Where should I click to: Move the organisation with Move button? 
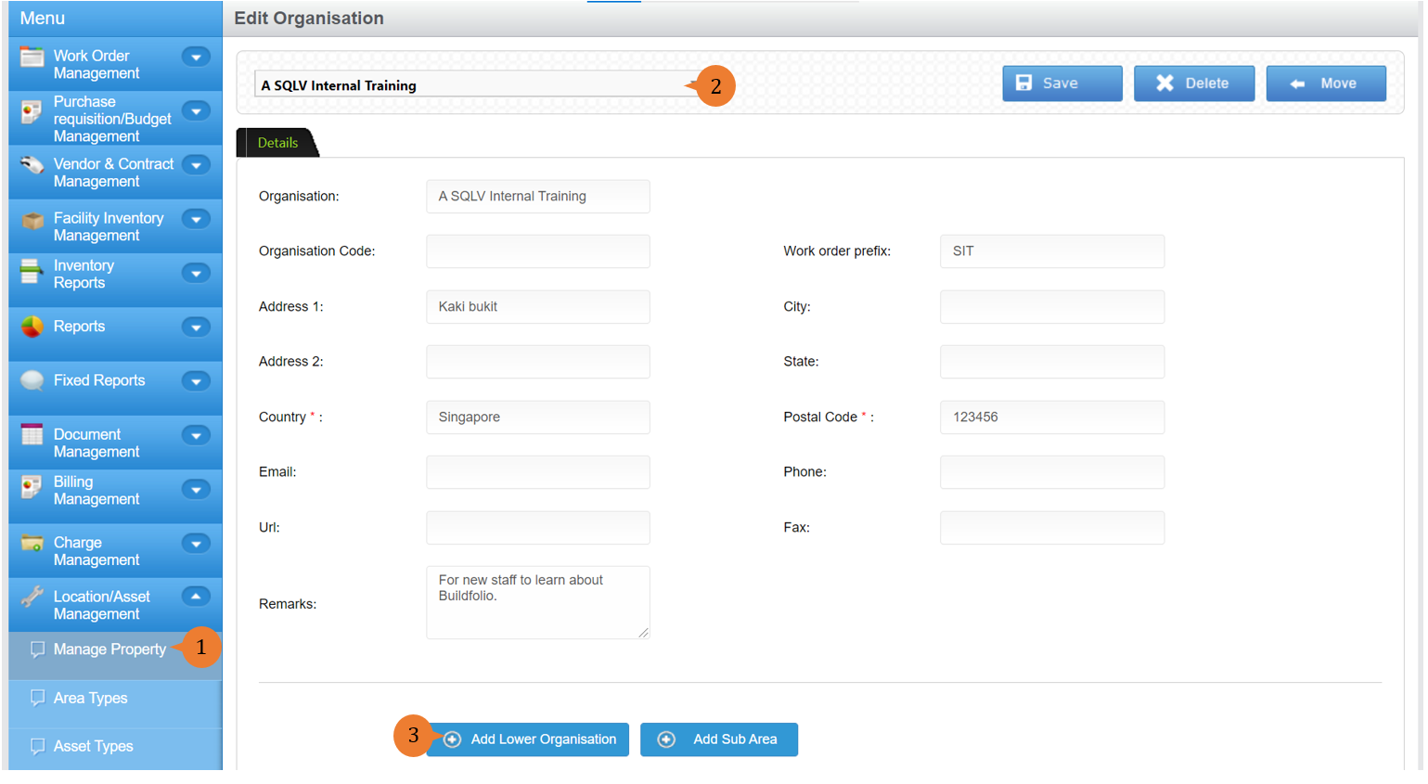tap(1326, 84)
